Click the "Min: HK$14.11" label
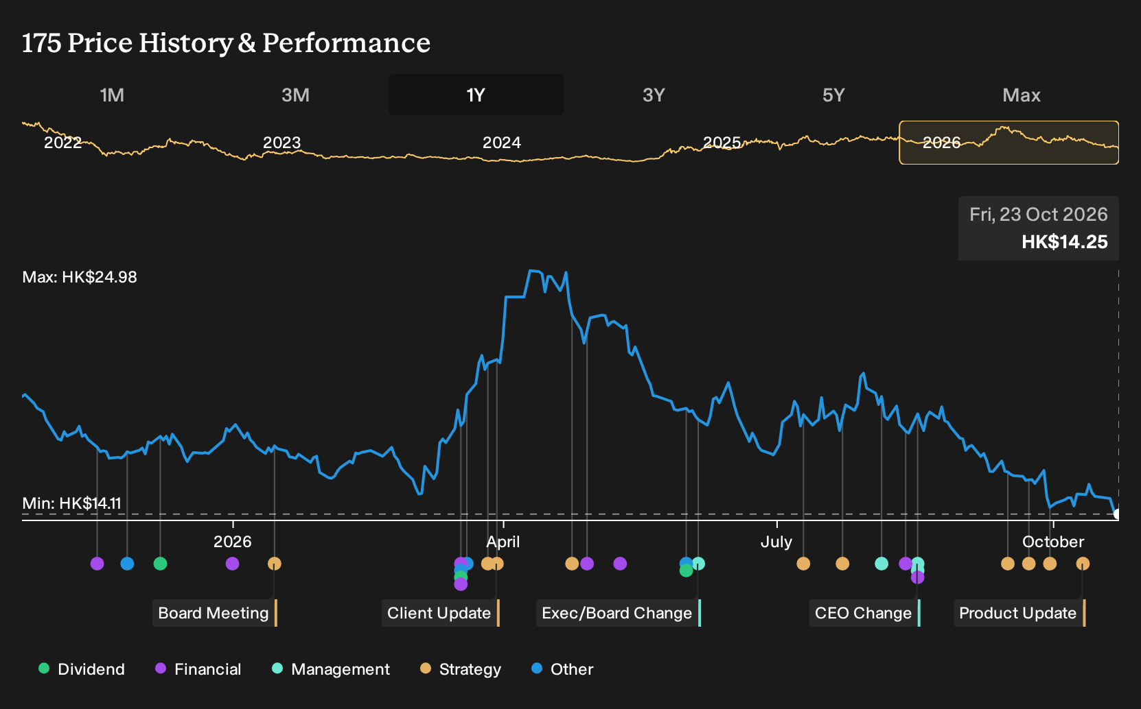 pyautogui.click(x=72, y=503)
